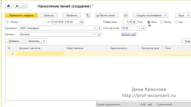The width and height of the screenshot is (191, 107).
Task: Show Dt/Kt postings icon
Action: click(x=88, y=15)
